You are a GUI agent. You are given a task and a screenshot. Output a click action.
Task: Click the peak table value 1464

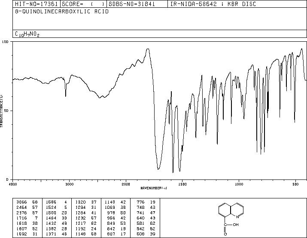pos(51,218)
